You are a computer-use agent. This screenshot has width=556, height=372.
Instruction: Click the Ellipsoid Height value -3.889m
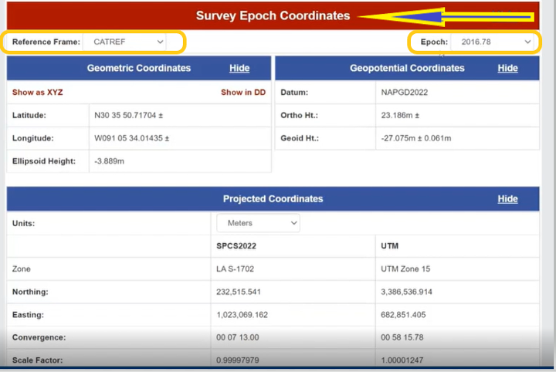110,161
